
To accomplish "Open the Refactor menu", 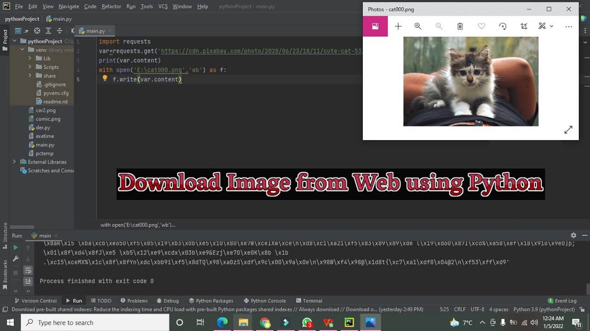I will tap(111, 6).
